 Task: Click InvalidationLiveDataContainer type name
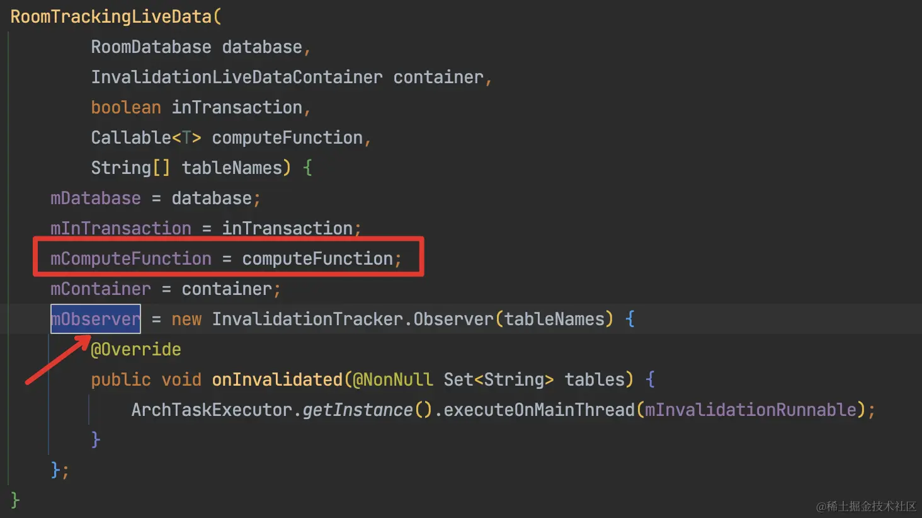(237, 77)
